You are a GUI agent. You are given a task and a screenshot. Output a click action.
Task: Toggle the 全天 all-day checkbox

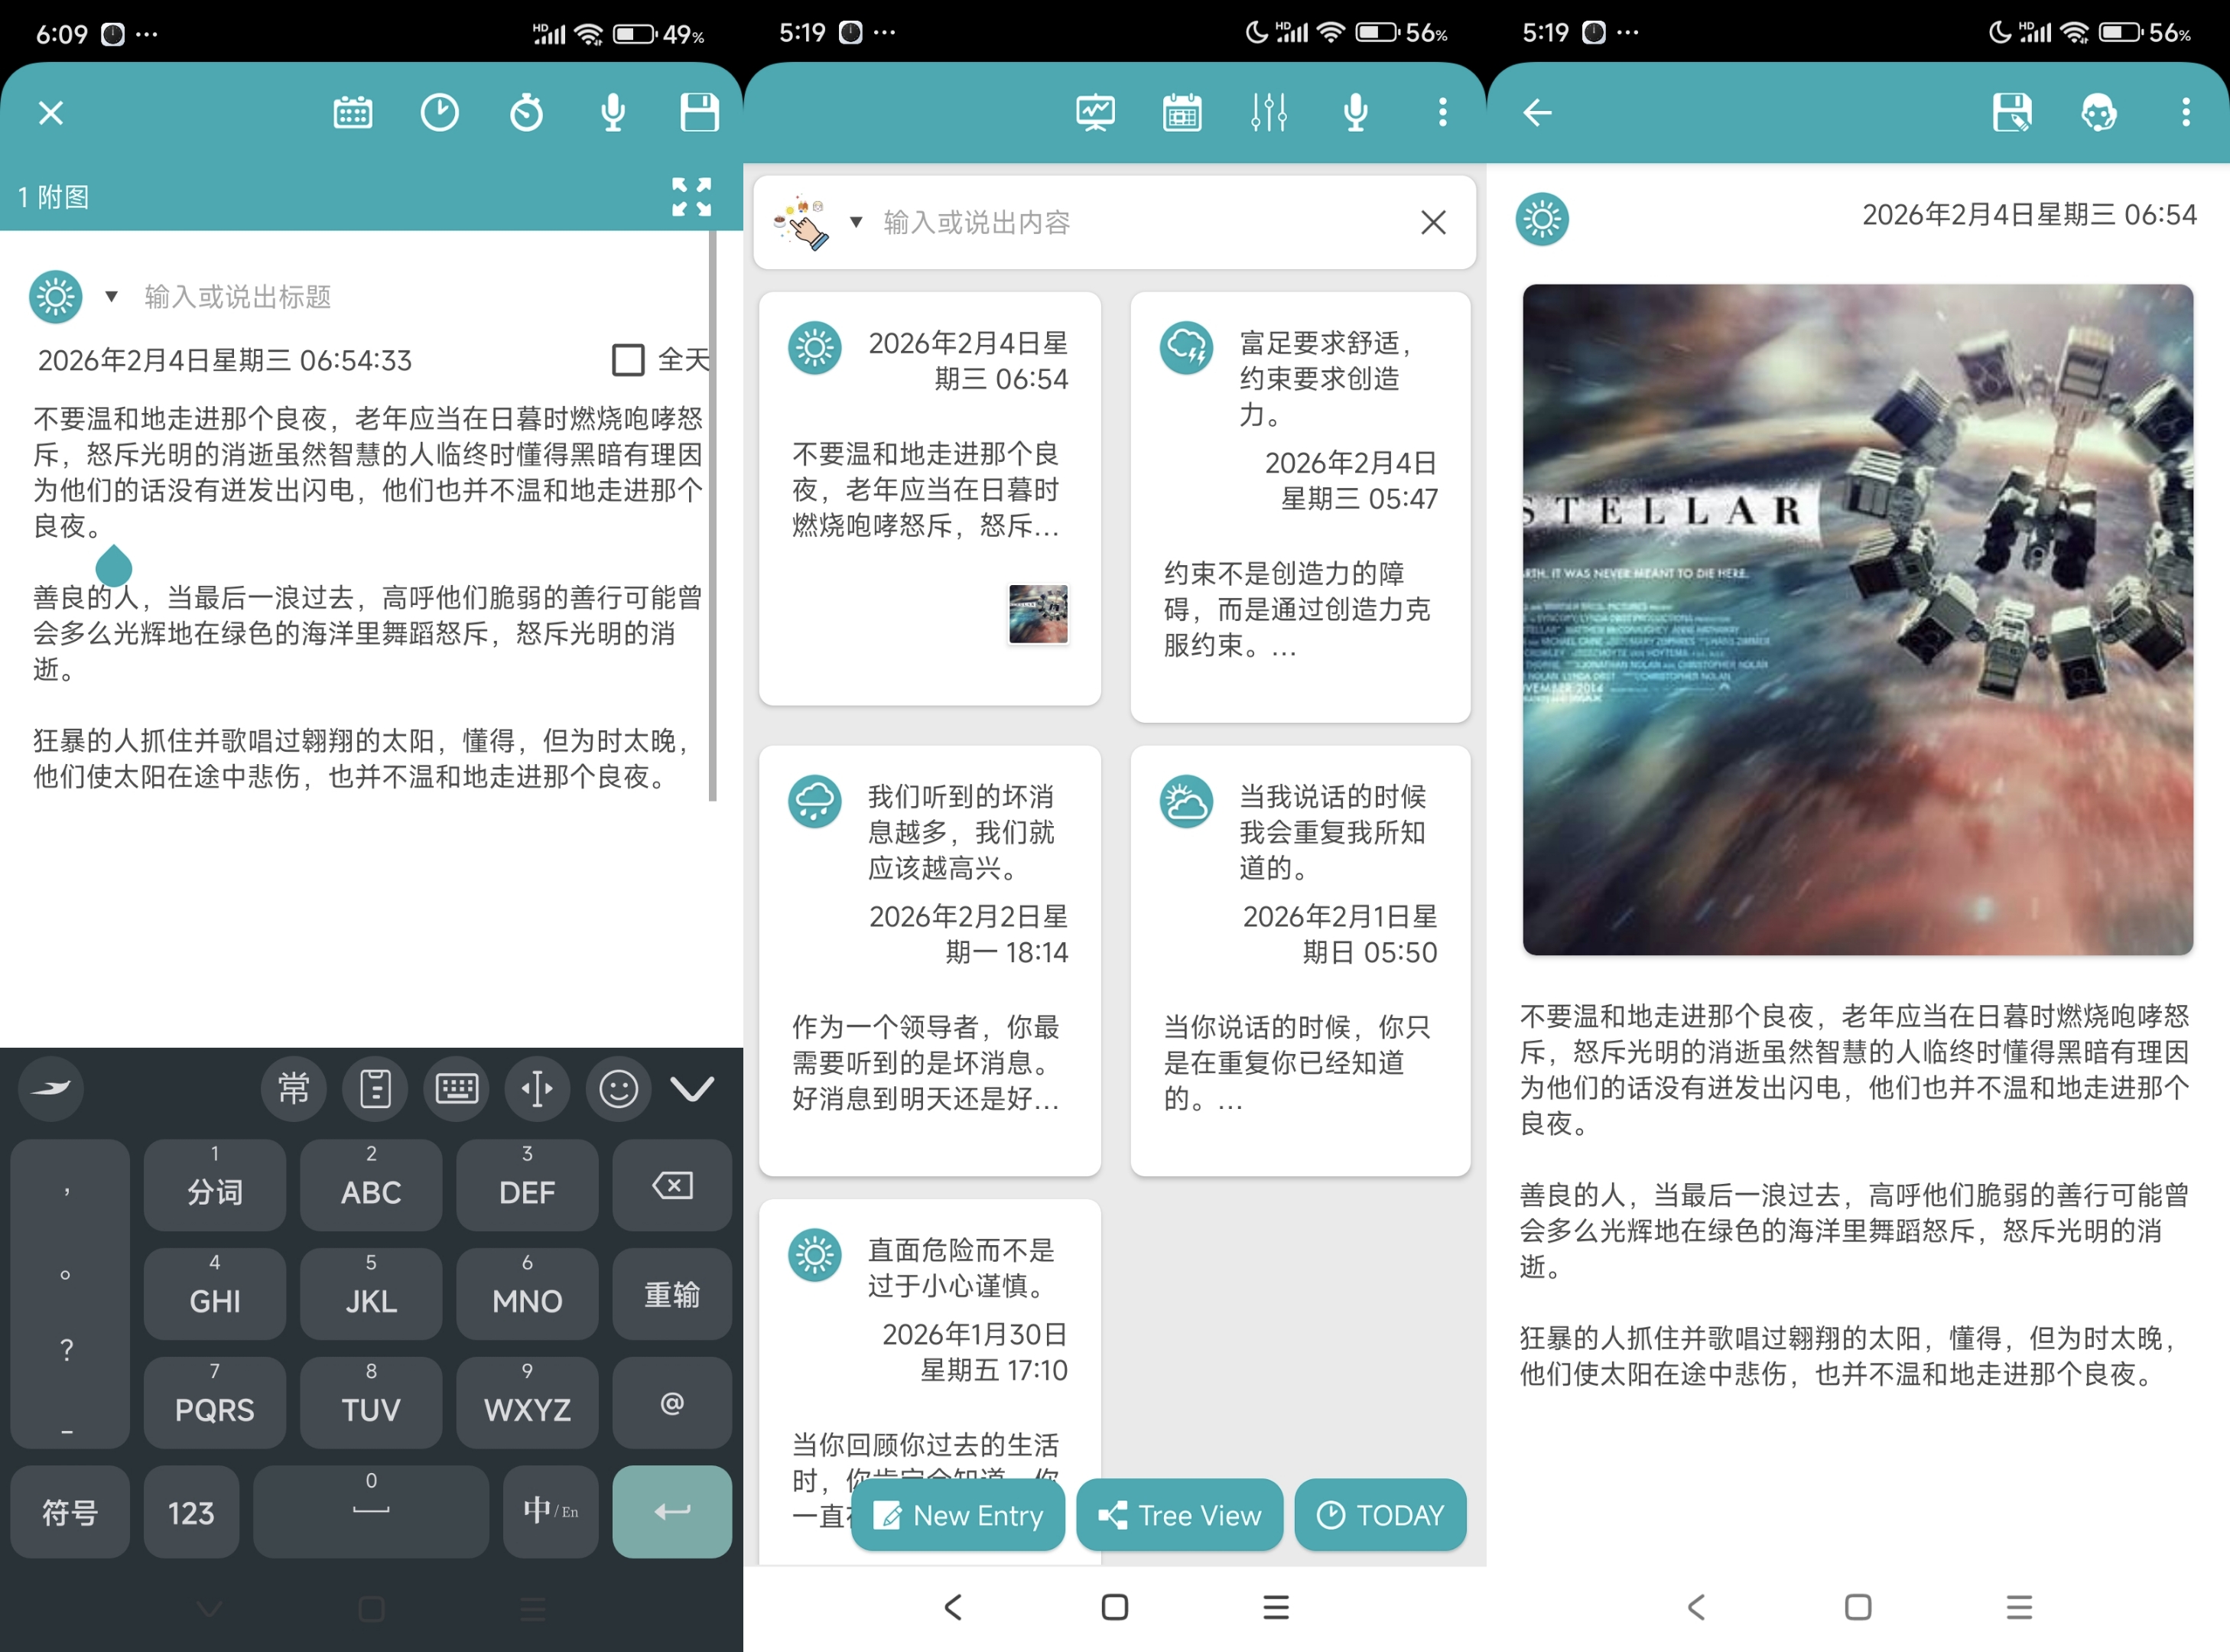[x=628, y=360]
